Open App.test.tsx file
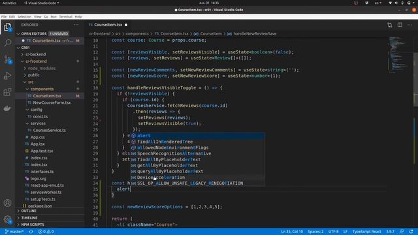 point(50,151)
